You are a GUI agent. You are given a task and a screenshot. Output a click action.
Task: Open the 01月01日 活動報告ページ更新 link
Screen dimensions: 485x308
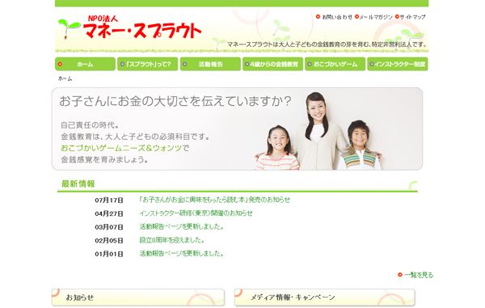coord(182,254)
